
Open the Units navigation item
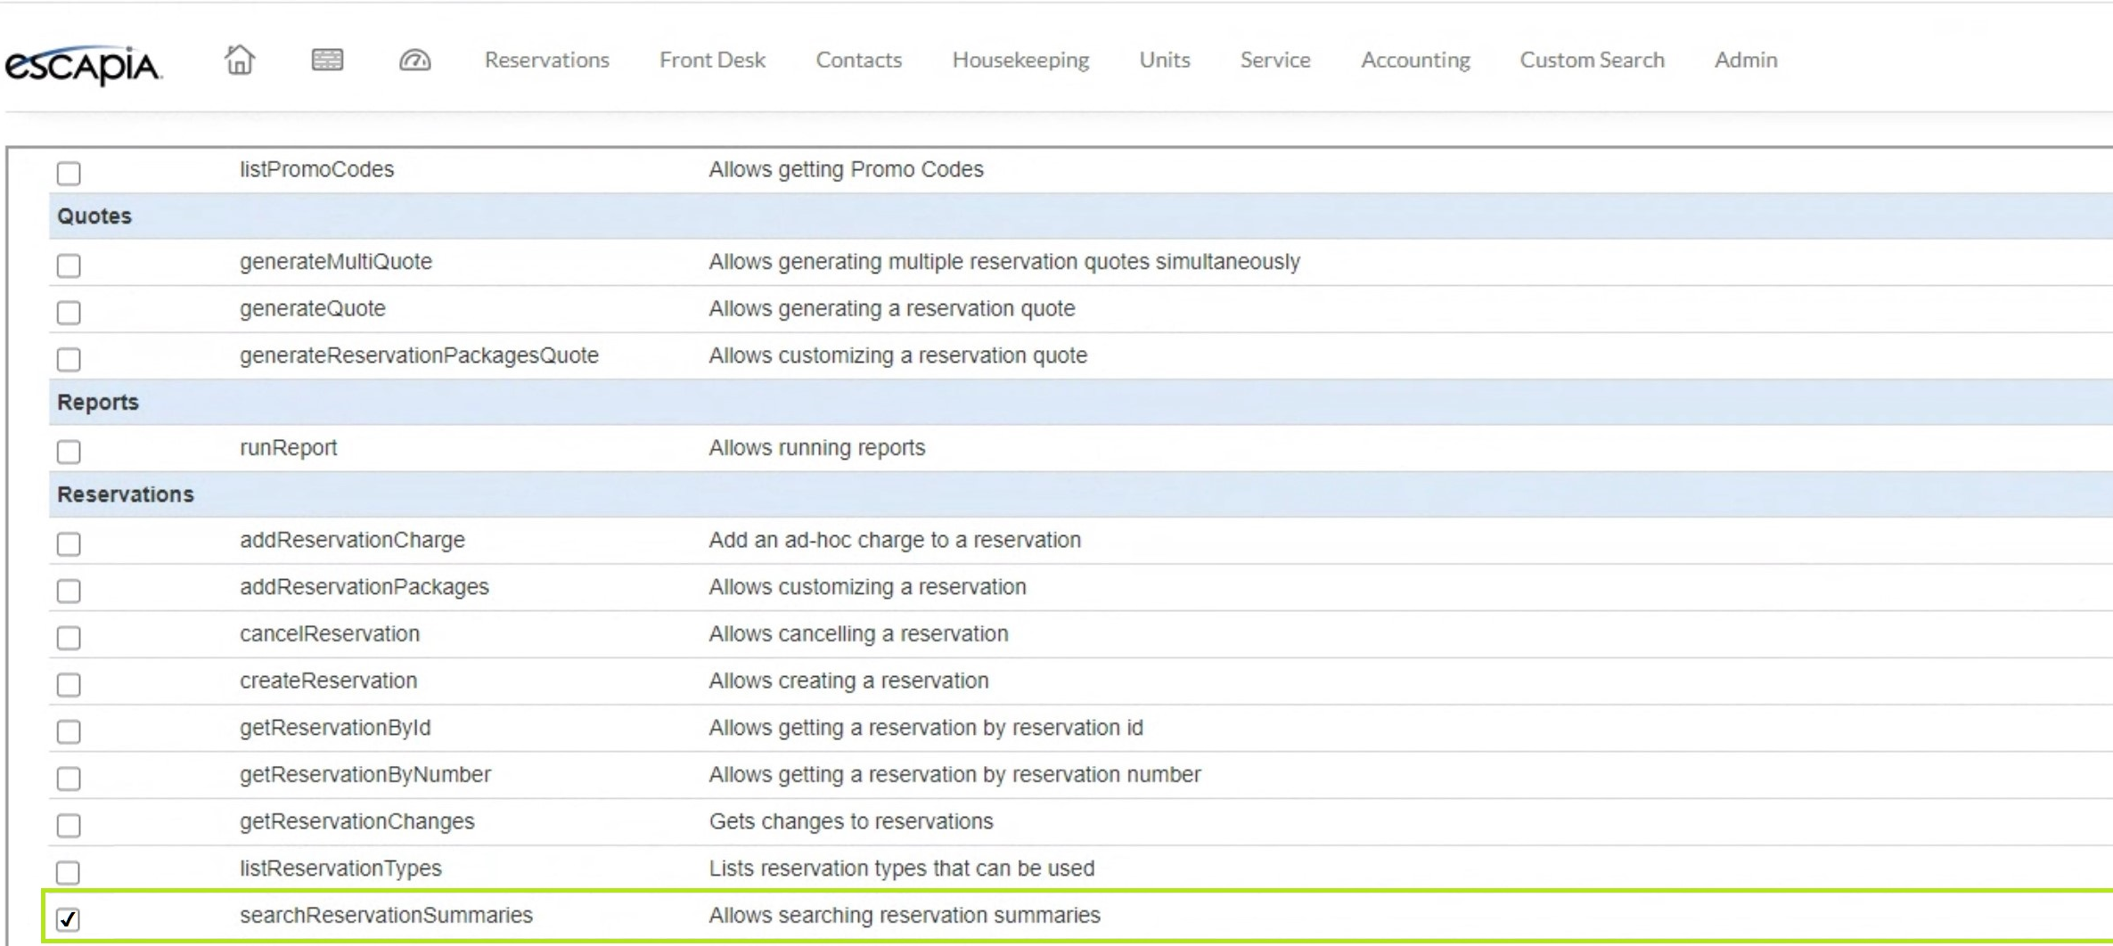[1164, 60]
